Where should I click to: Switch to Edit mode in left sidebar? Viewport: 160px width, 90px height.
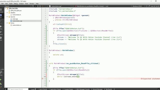(1, 15)
